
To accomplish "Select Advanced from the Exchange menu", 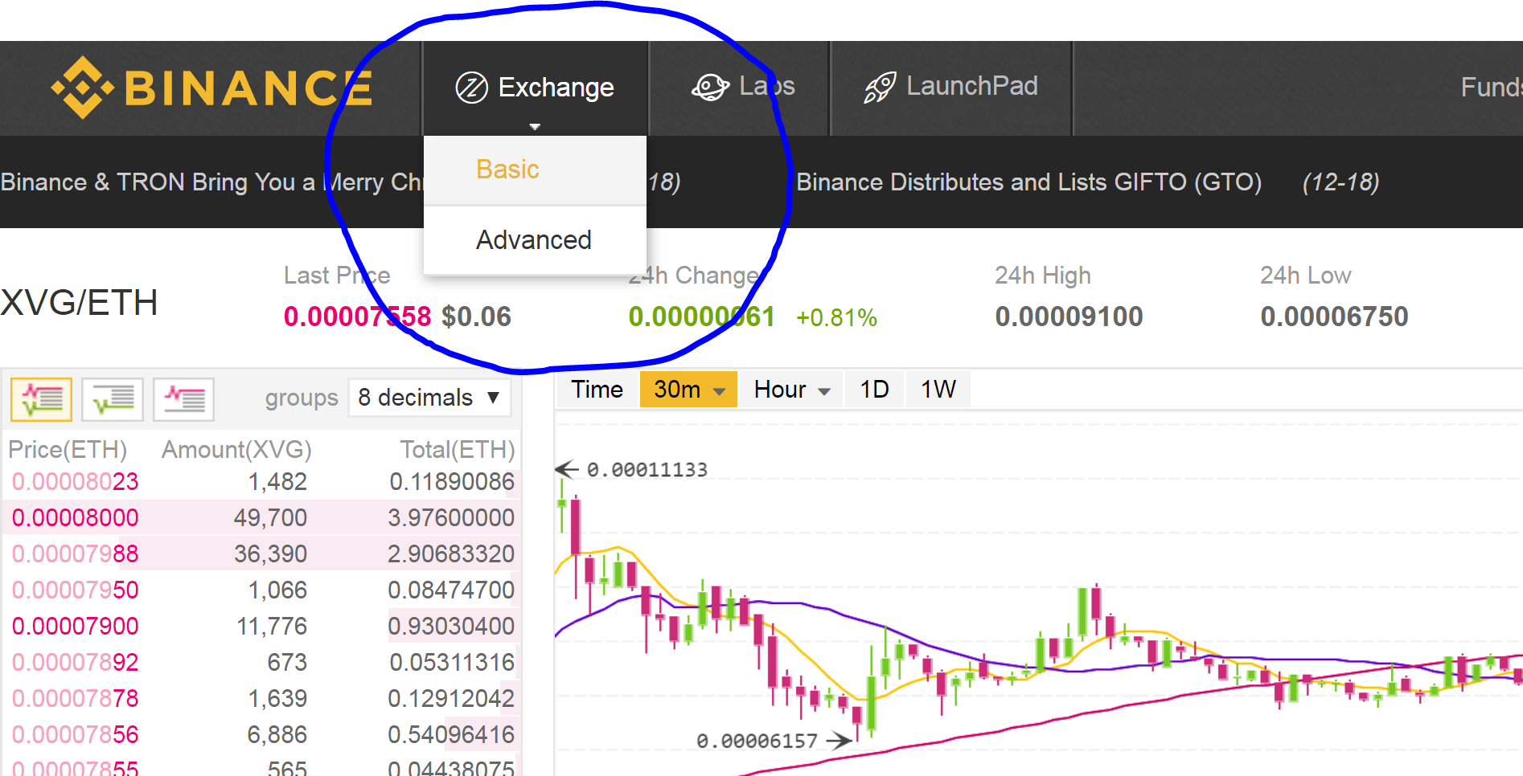I will tap(534, 240).
